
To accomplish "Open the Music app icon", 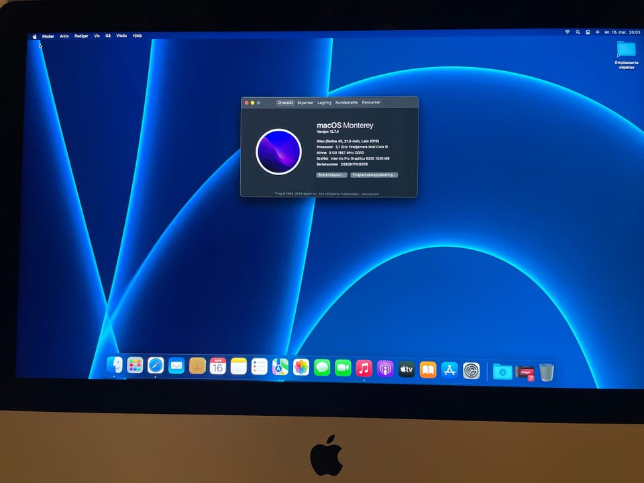I will point(364,368).
